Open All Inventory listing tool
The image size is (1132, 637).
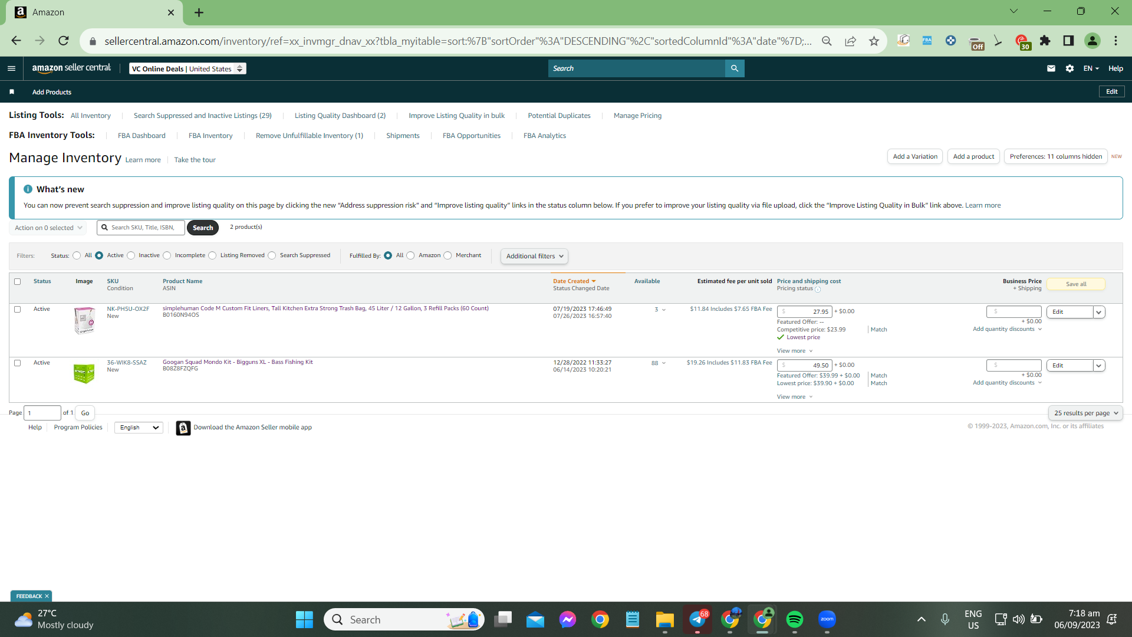(x=91, y=116)
